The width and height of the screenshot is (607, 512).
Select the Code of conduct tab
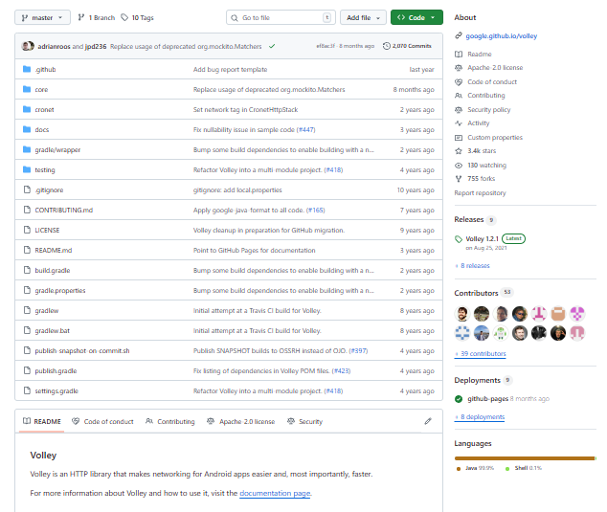tap(102, 421)
